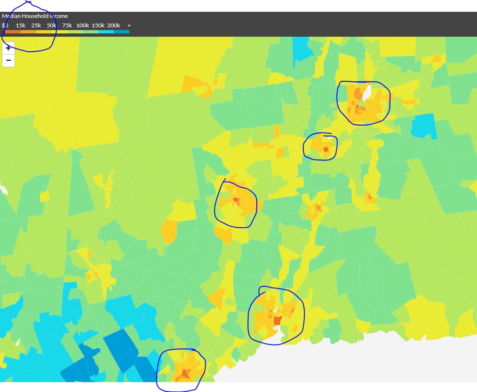Click the red-orange $0–15k legend swatch

click(x=13, y=32)
